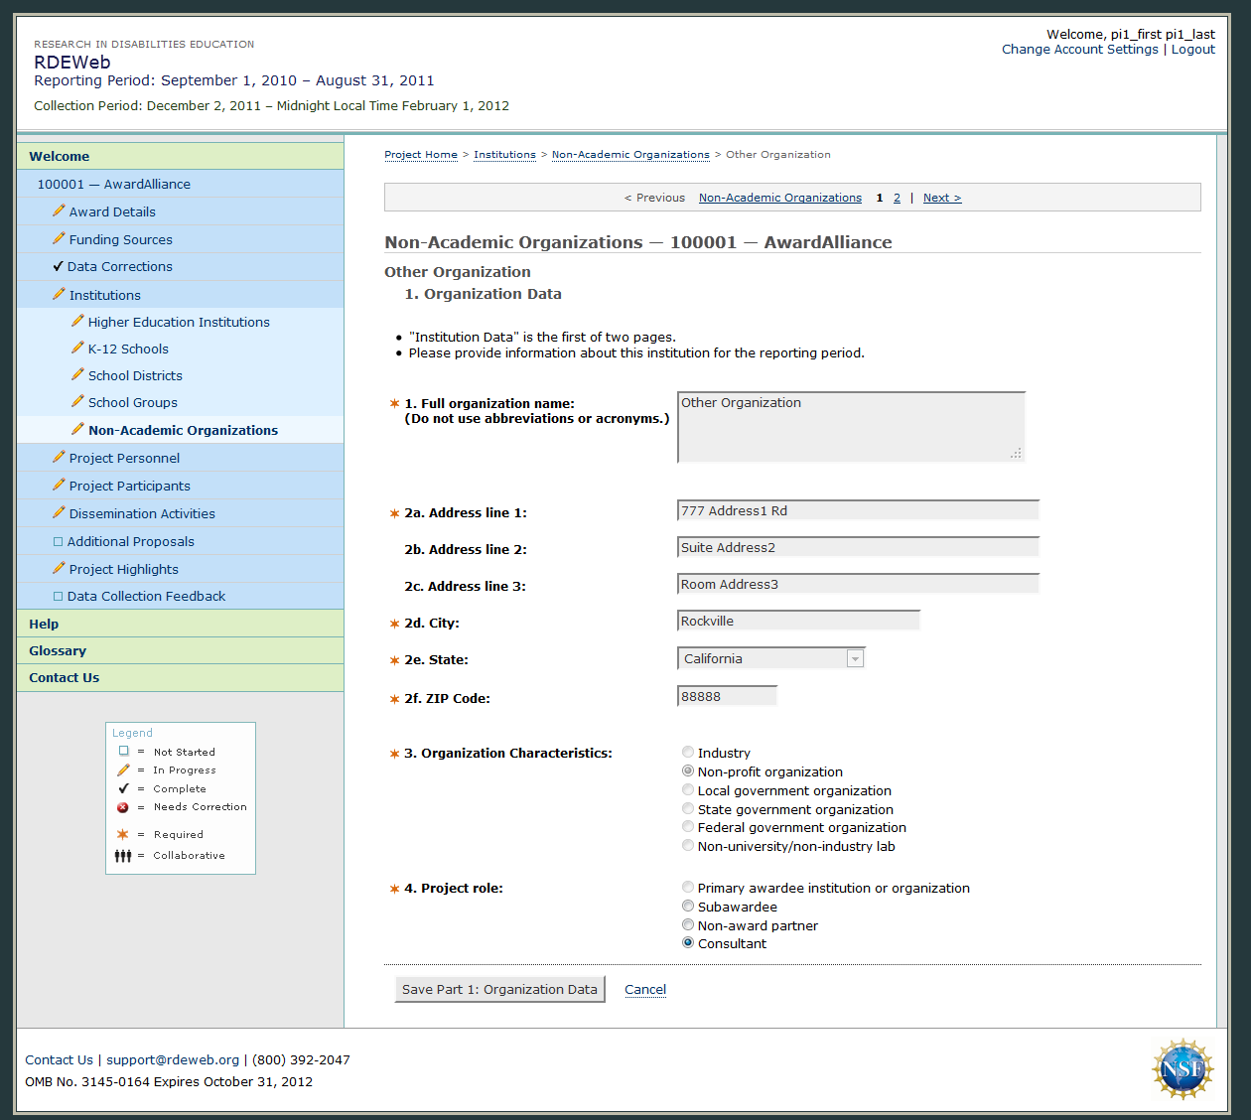Click the pencil icon beside Project Personnel

pyautogui.click(x=59, y=457)
